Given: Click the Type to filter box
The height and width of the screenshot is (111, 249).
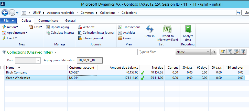Looking at the screenshot, I should [156, 52].
